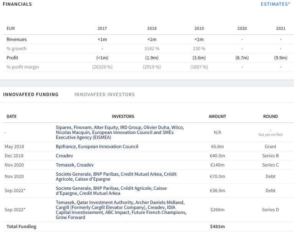The height and width of the screenshot is (235, 294).
Task: Select the DATE column header
Action: pyautogui.click(x=12, y=116)
